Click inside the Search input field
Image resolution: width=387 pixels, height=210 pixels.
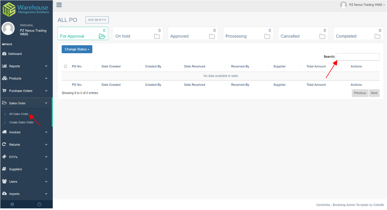tap(357, 57)
